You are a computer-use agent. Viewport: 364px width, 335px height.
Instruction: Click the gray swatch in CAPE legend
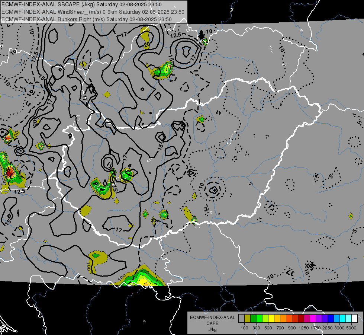241,319
